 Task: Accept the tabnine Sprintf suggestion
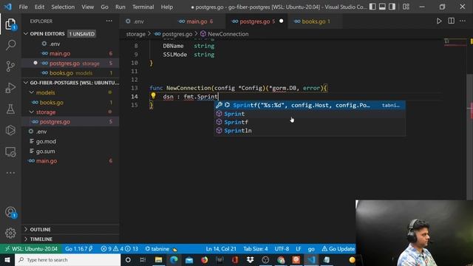coord(310,105)
